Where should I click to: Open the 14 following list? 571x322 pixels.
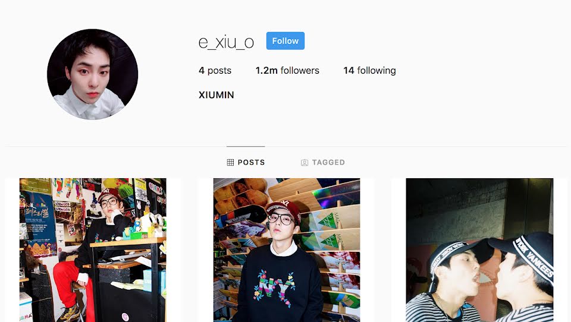(369, 70)
